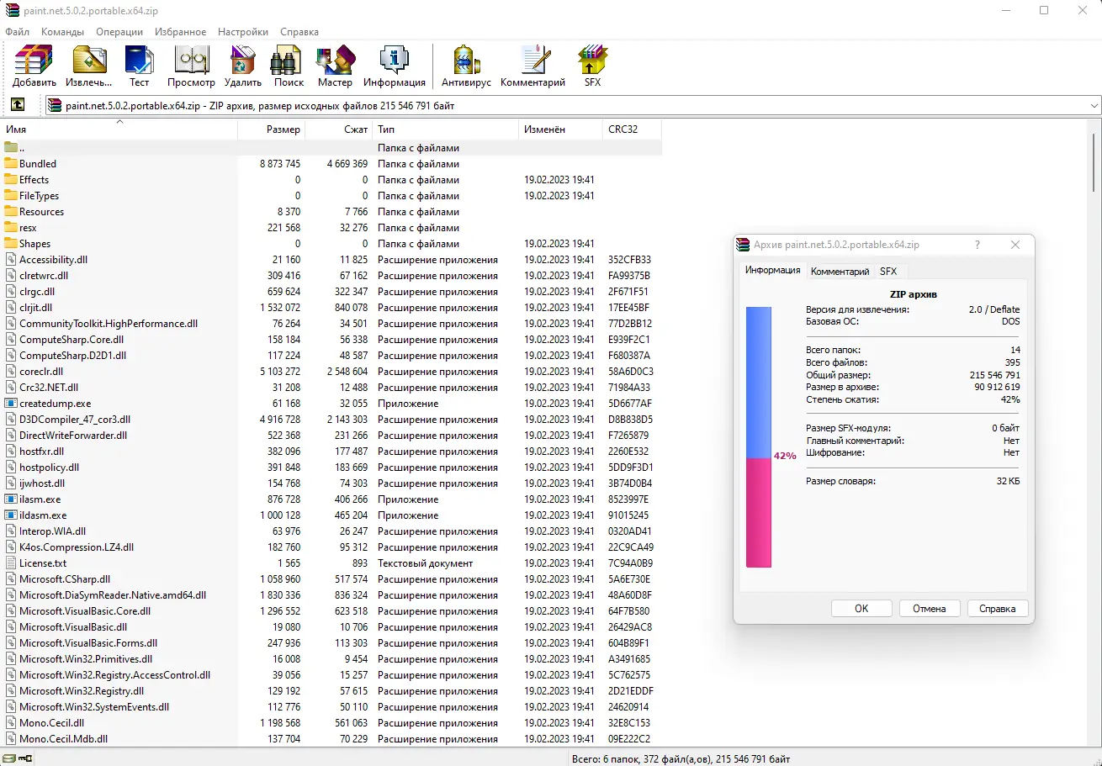Open the Операции menu
This screenshot has width=1102, height=766.
coord(119,32)
